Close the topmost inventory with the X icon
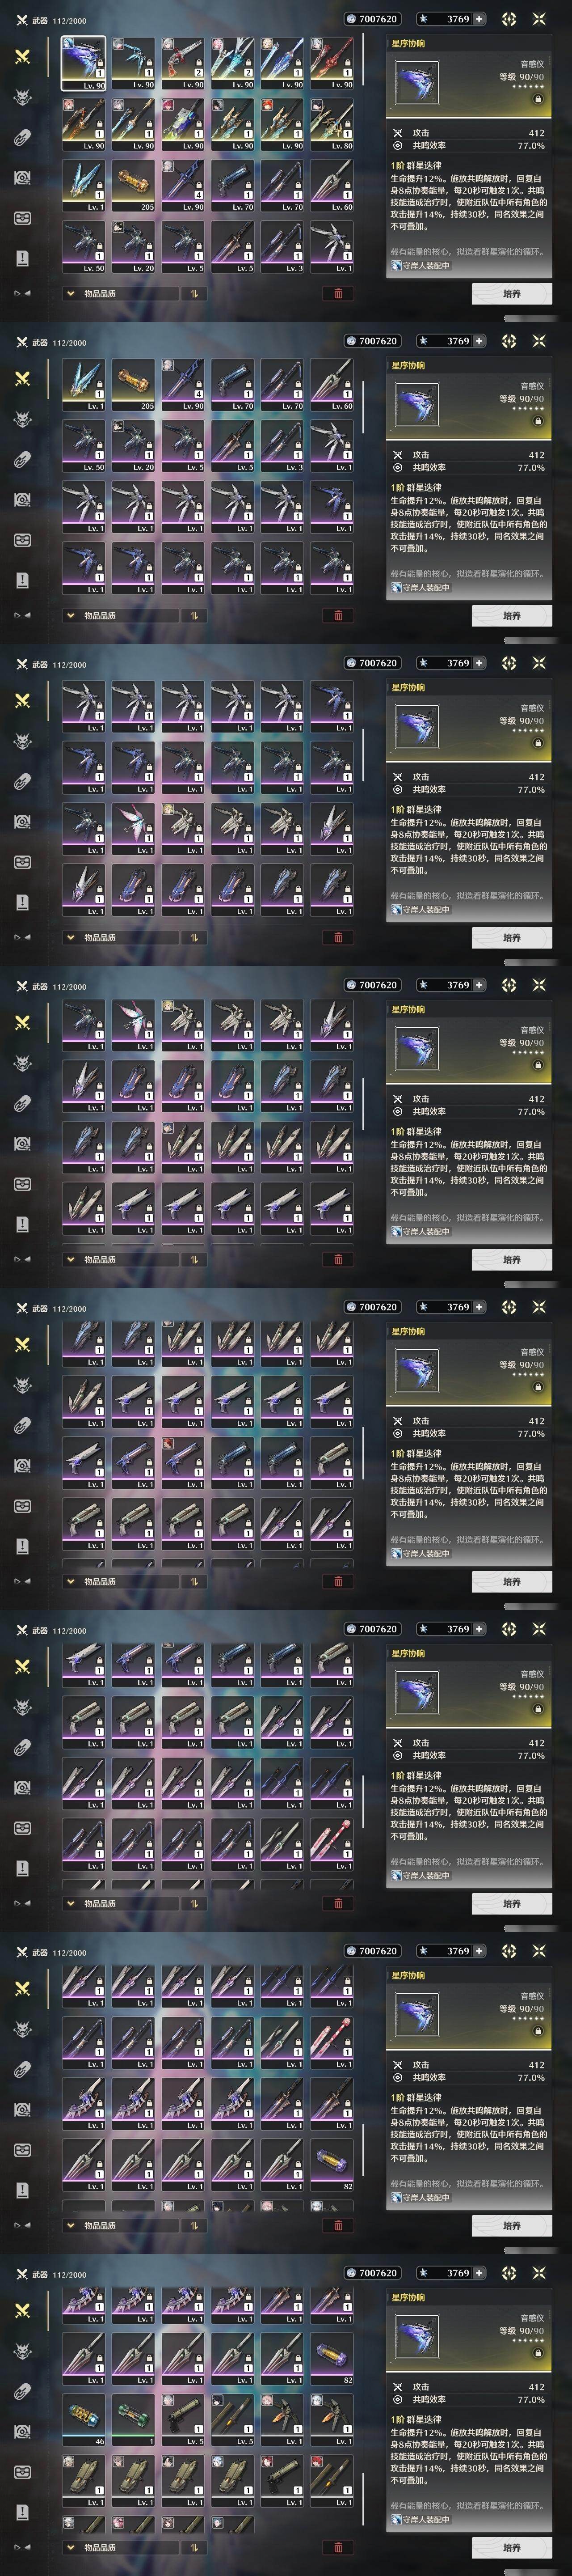Viewport: 572px width, 2576px height. tap(539, 19)
